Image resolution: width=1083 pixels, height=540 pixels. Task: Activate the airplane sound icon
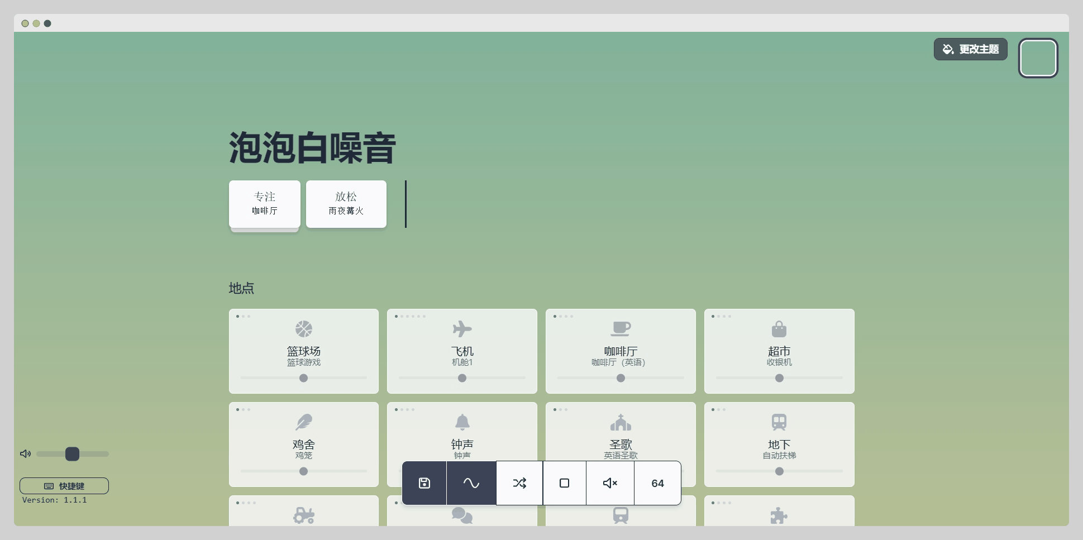462,329
